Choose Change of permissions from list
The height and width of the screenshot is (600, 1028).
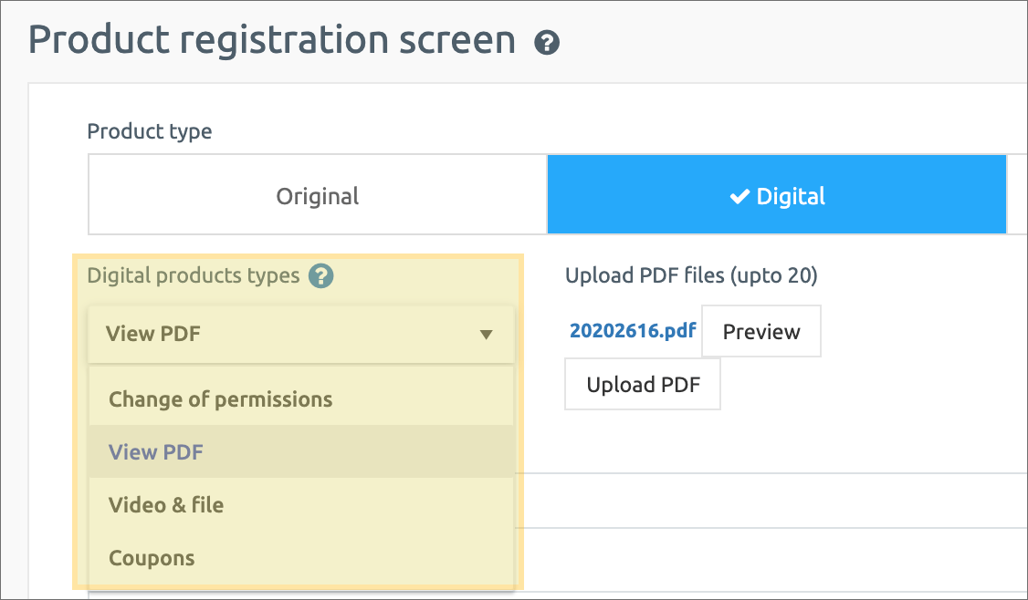click(220, 399)
